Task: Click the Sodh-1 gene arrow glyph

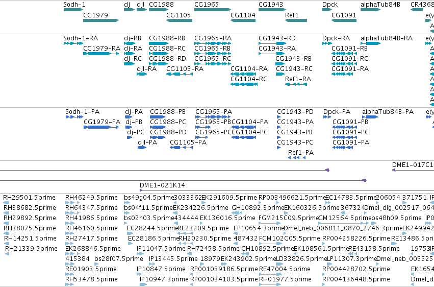Action: (73, 10)
